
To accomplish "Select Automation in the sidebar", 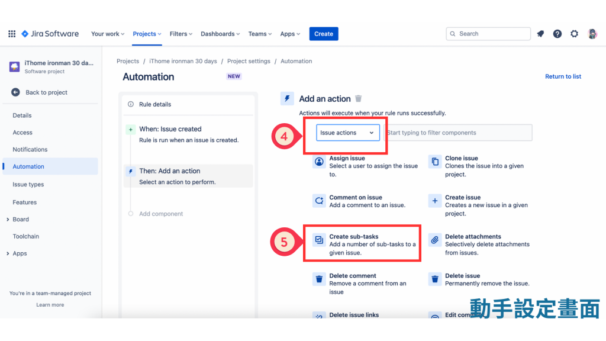I will pyautogui.click(x=50, y=166).
